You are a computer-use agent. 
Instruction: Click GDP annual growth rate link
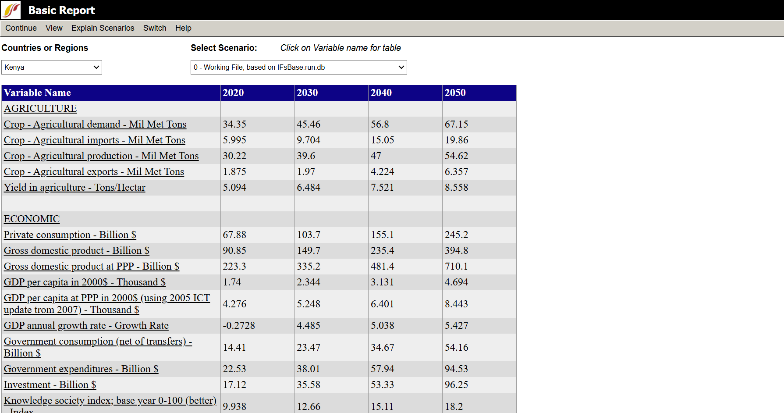(86, 326)
